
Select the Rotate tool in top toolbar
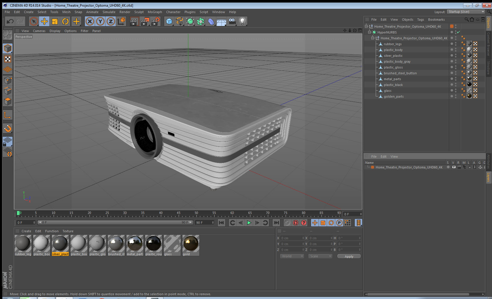pos(65,21)
